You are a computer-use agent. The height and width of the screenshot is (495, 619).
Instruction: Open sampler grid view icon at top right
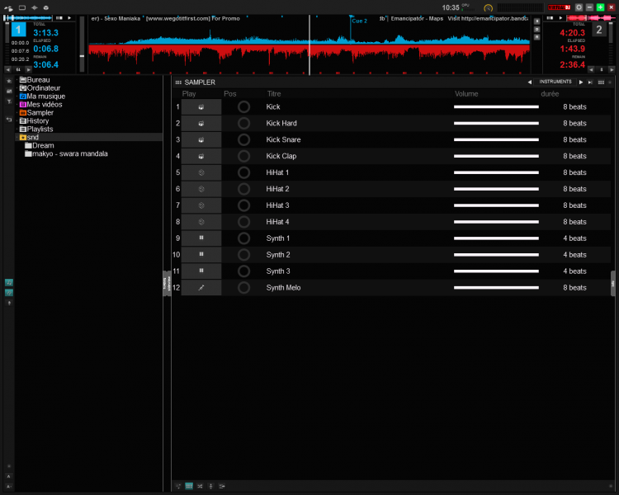[x=601, y=82]
